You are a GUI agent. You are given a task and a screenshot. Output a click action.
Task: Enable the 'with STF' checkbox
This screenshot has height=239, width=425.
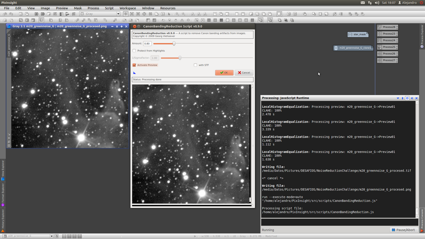195,65
